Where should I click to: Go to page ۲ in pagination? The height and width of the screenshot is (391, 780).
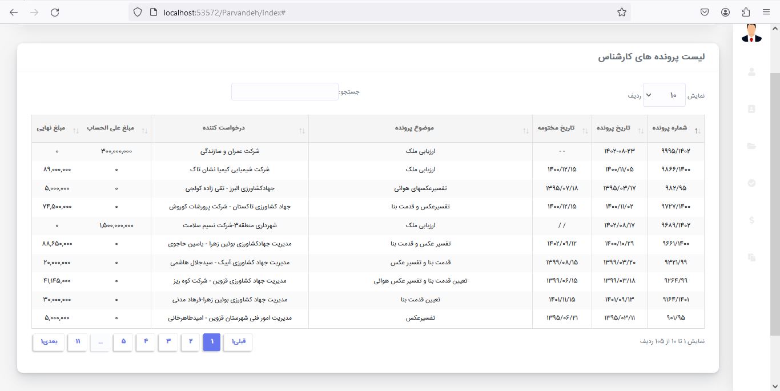click(191, 342)
